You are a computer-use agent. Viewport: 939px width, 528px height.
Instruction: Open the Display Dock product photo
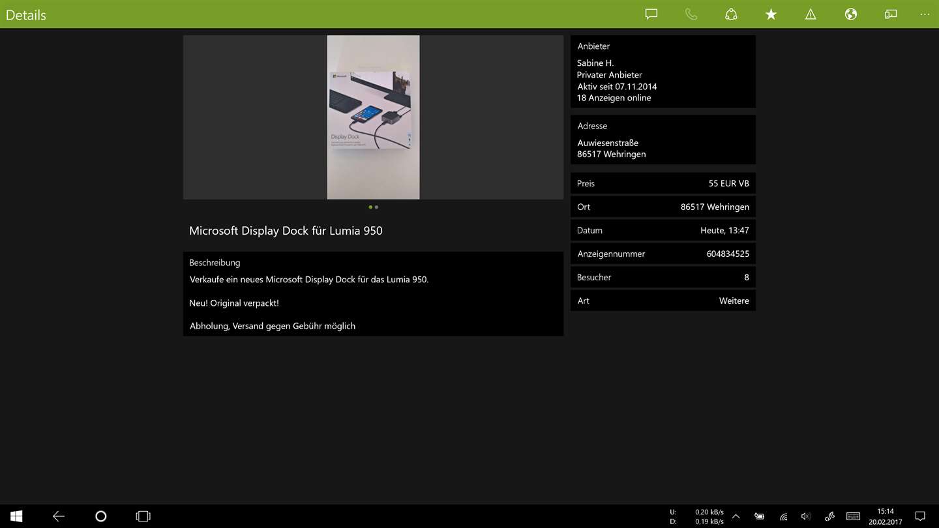373,117
